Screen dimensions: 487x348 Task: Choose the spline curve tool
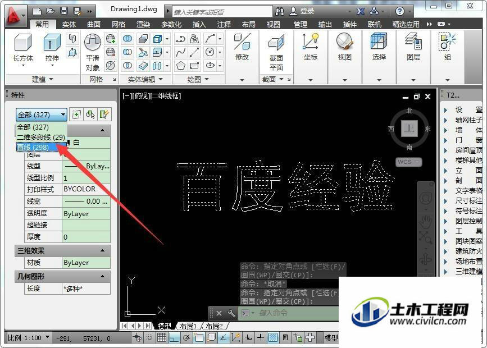click(180, 52)
